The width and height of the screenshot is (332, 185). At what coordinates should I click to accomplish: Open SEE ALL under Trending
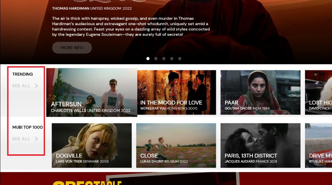tap(21, 86)
